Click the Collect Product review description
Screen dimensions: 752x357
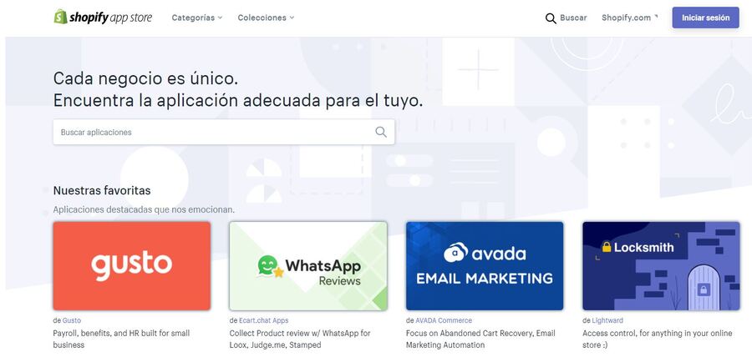pos(300,339)
